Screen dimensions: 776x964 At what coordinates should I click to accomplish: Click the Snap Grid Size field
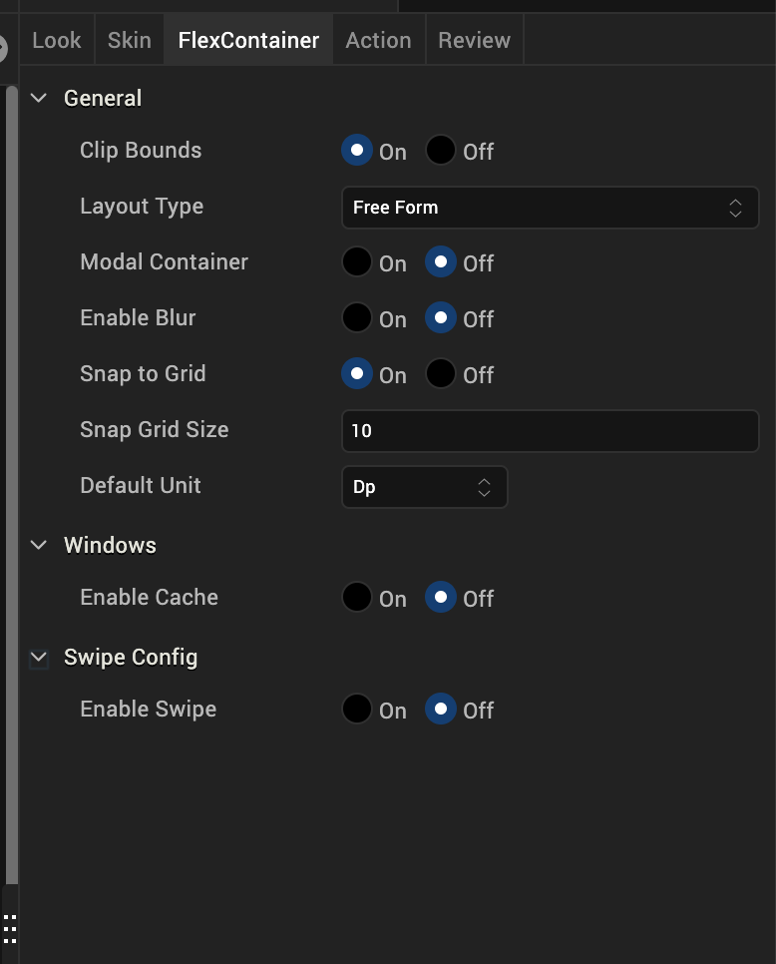tap(550, 431)
